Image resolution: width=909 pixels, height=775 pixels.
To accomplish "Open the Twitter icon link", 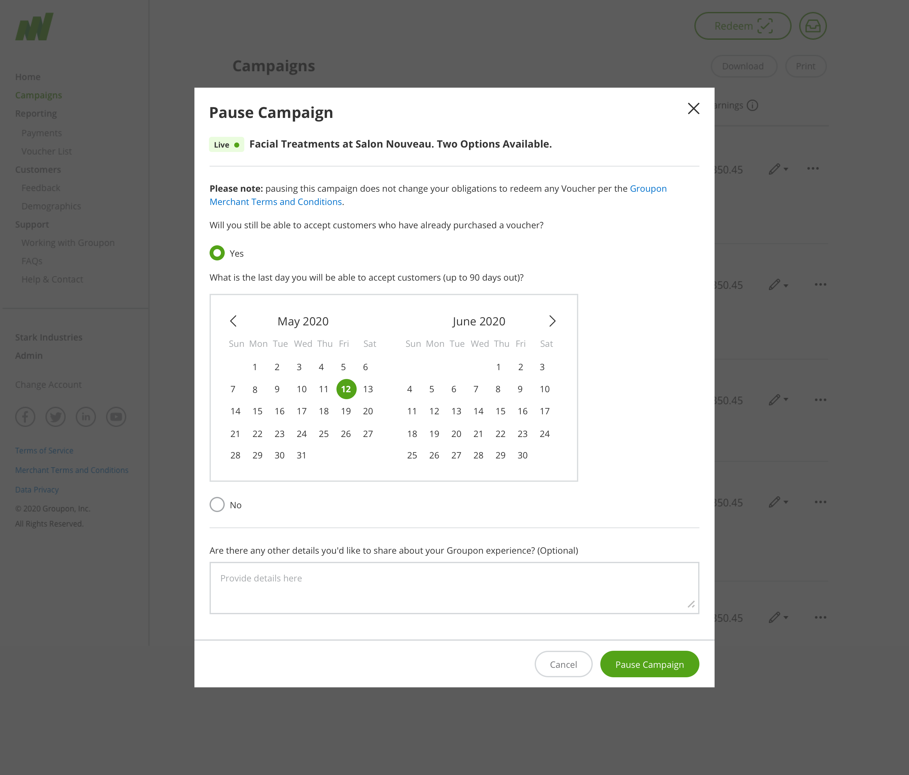I will click(x=56, y=417).
